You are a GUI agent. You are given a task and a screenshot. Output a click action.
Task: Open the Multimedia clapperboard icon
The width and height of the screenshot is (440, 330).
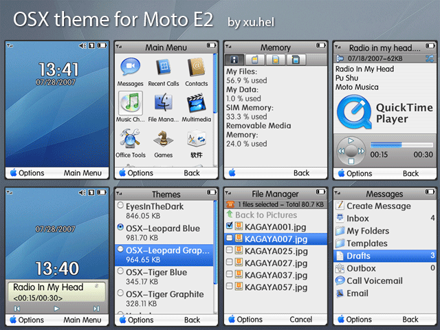coord(197,103)
